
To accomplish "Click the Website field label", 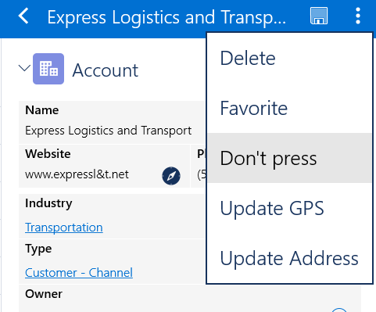I will tap(48, 154).
